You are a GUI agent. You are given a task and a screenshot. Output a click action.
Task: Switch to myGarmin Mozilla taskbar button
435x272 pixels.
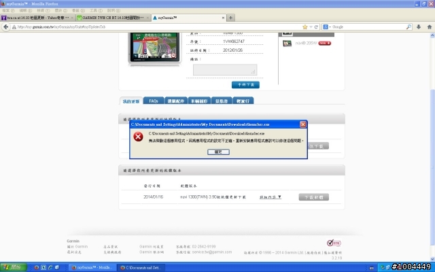(92, 267)
